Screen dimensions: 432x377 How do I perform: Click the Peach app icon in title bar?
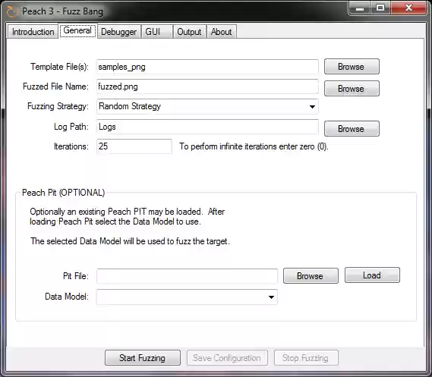click(11, 11)
